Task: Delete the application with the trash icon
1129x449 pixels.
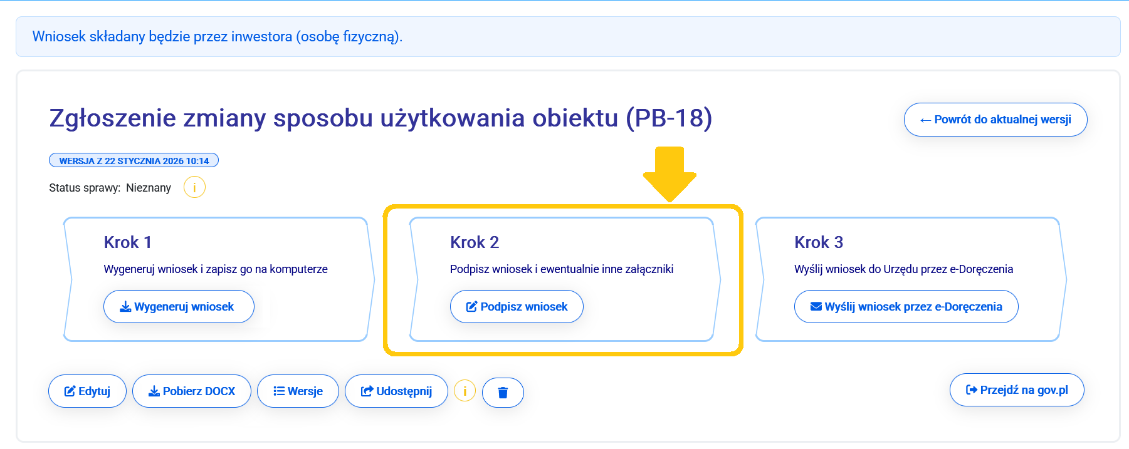Action: 503,393
